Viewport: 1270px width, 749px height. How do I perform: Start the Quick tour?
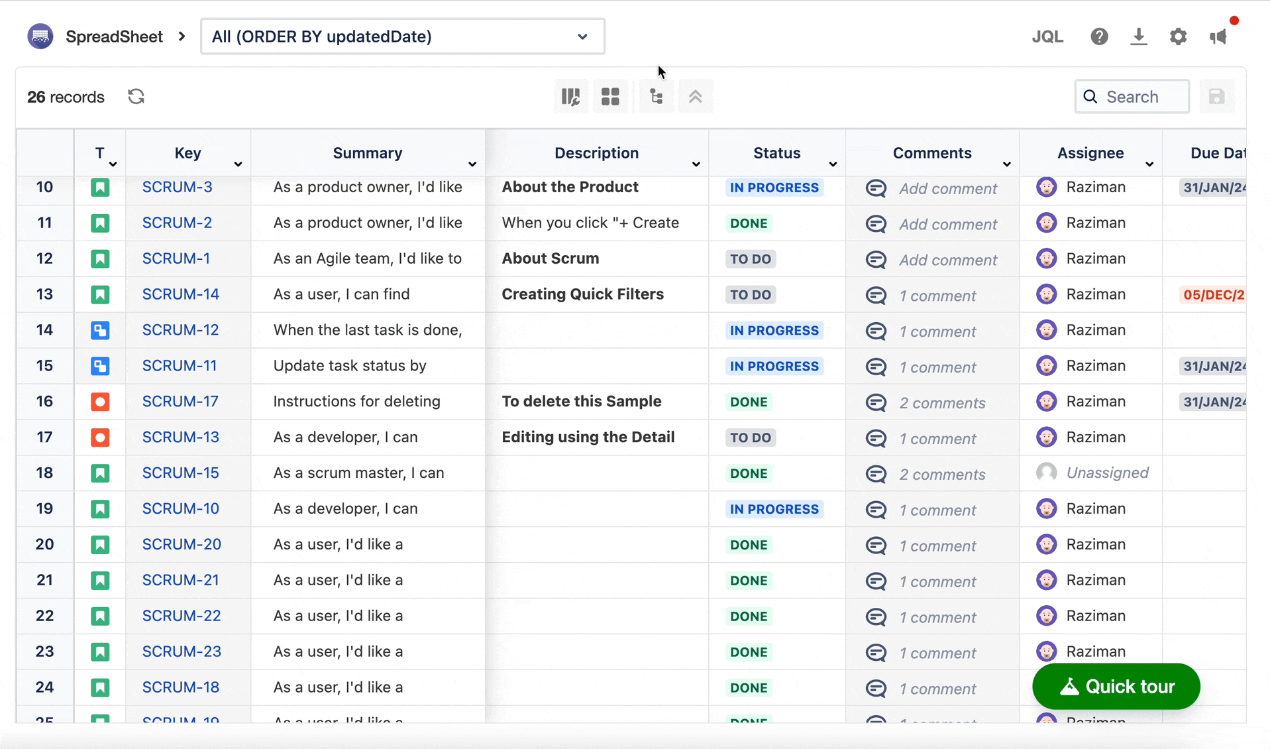[x=1116, y=687]
